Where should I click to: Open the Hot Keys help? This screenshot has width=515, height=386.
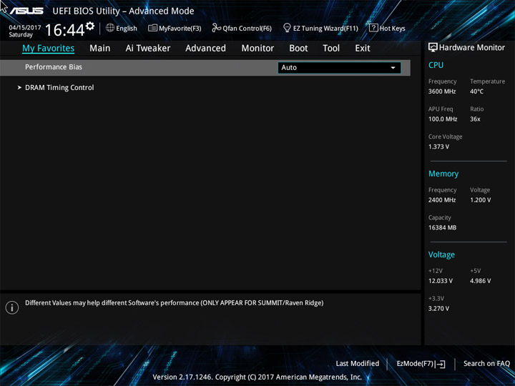pos(387,28)
